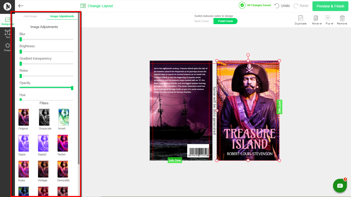This screenshot has width=351, height=197.
Task: Apply the Vintage filter thumbnail
Action: 43,169
